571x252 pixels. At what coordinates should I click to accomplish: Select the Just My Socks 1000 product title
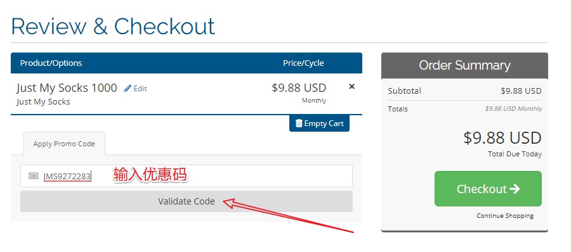[x=67, y=87]
